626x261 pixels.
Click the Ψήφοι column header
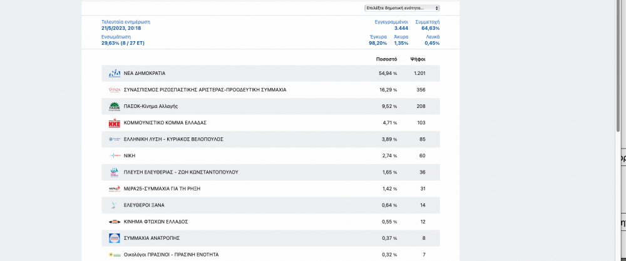pos(418,59)
